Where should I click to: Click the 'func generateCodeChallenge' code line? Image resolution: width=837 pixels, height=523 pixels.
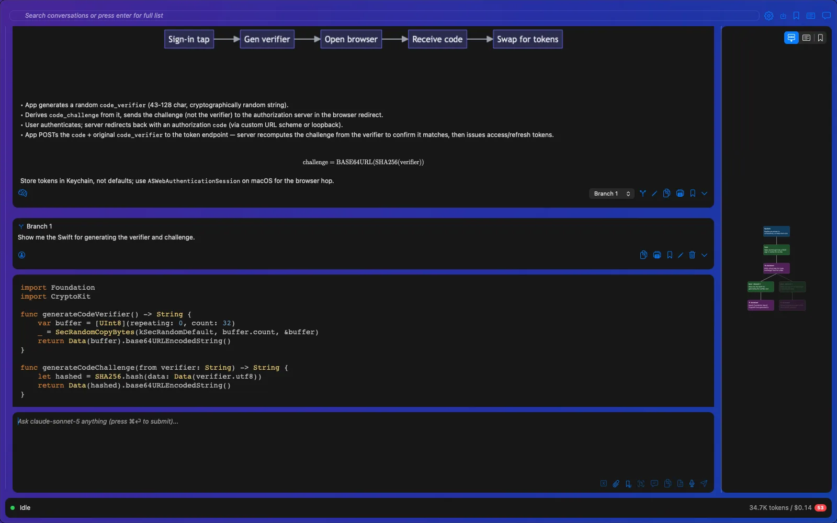(x=154, y=368)
